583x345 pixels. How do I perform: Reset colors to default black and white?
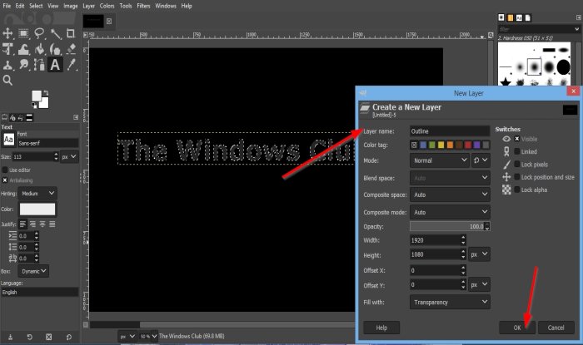point(34,106)
